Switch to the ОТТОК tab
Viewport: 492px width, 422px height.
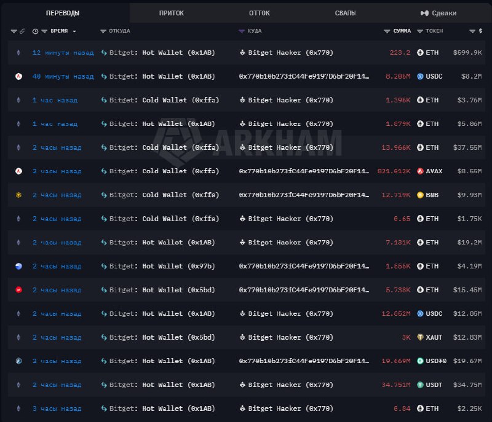259,13
